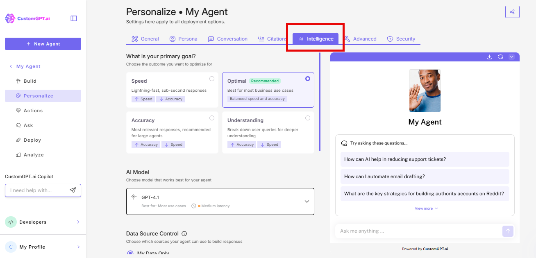Click the Data Source Control info icon
This screenshot has width=536, height=258.
[x=184, y=233]
